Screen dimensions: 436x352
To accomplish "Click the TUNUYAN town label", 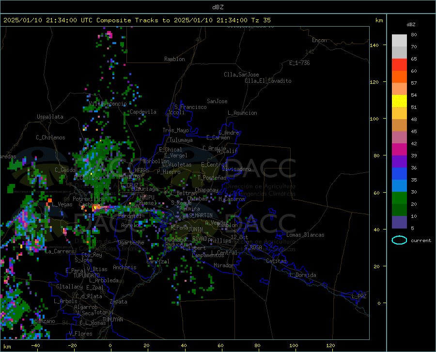I will click(x=112, y=320).
